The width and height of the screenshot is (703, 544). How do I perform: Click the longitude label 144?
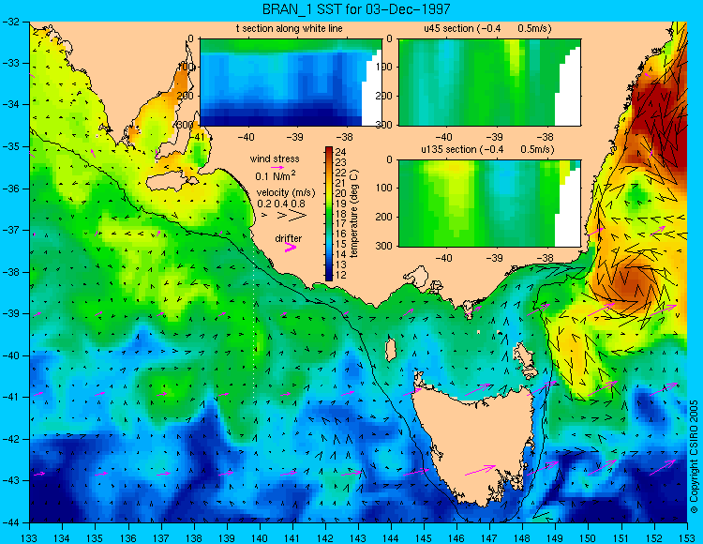(391, 538)
